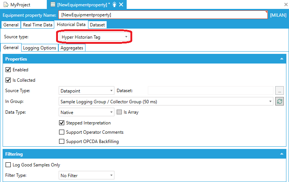Click the refresh icon beside In Group

(279, 101)
